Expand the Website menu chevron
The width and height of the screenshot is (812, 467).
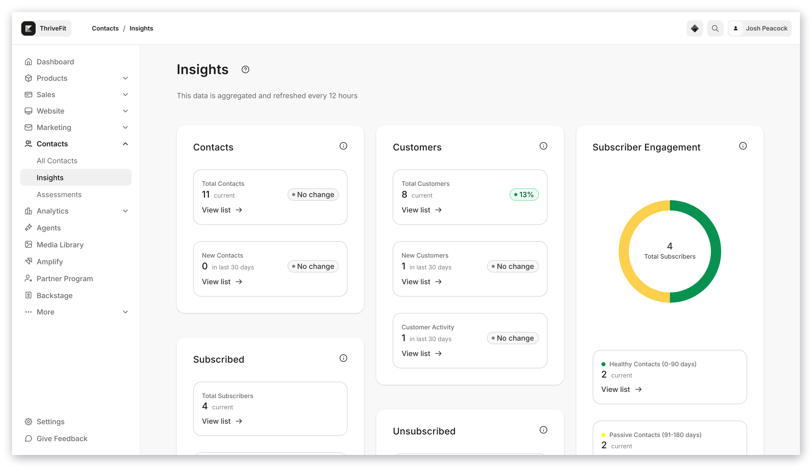pyautogui.click(x=125, y=111)
